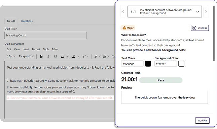Click the 21.00:1 contrast ratio value
Screen dimensions: 217x129
point(129,79)
